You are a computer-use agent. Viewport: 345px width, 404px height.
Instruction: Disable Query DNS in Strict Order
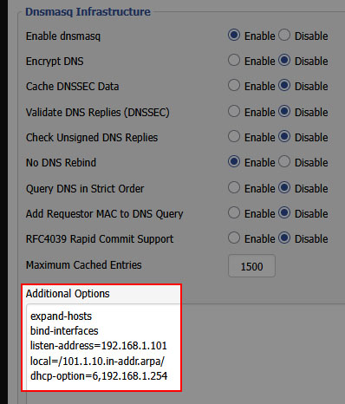click(x=284, y=188)
